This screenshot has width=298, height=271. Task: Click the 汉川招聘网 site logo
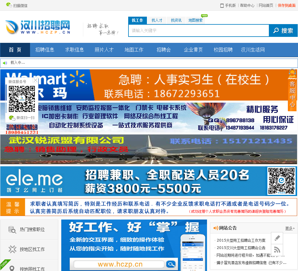pos(38,27)
